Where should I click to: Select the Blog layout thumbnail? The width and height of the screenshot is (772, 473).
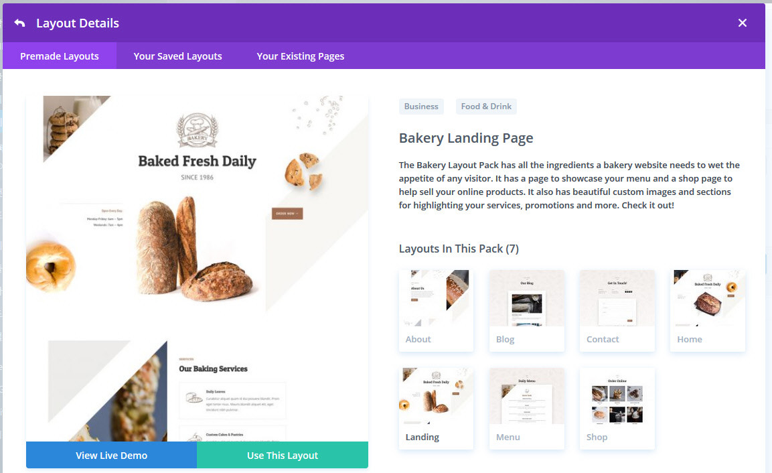click(x=526, y=310)
